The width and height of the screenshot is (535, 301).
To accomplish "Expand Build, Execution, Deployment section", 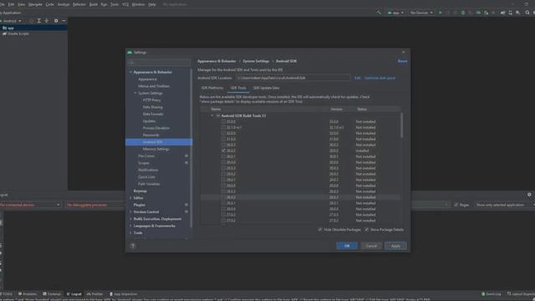I will point(130,219).
